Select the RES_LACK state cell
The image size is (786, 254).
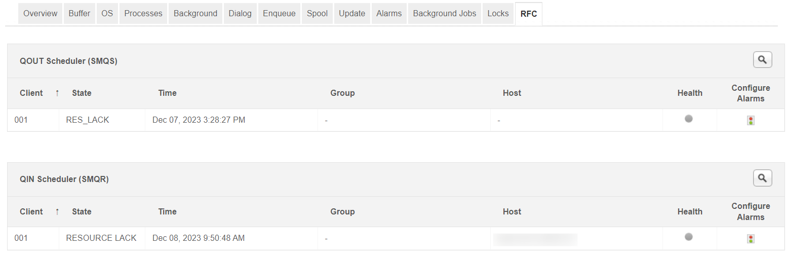[x=88, y=120]
